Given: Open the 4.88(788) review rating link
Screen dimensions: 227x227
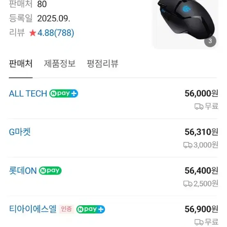Looking at the screenshot, I should [56, 33].
